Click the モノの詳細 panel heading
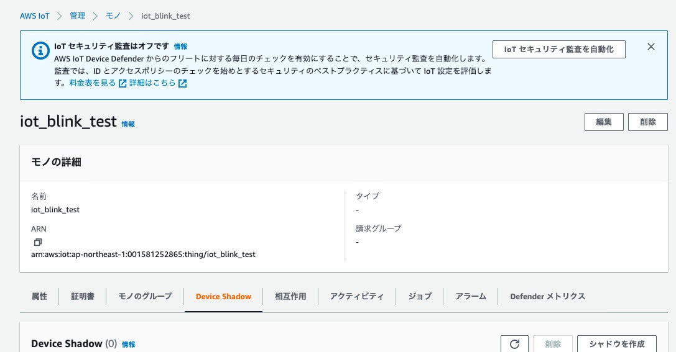This screenshot has width=676, height=352. point(56,162)
